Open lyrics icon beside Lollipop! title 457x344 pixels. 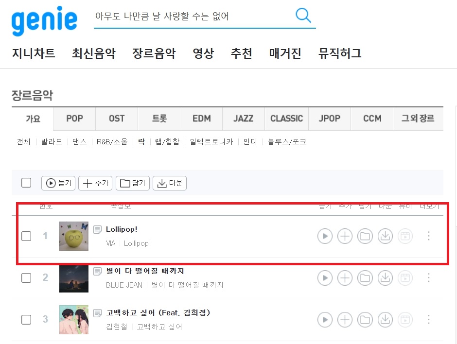(x=97, y=229)
